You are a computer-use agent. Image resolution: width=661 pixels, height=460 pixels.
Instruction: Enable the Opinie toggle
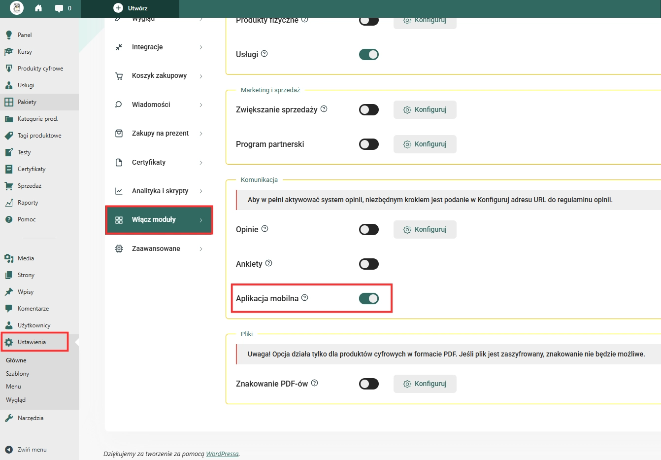(x=369, y=229)
